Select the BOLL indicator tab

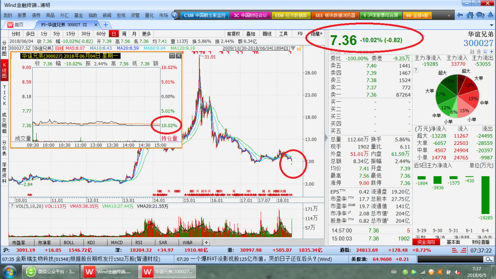[68, 243]
